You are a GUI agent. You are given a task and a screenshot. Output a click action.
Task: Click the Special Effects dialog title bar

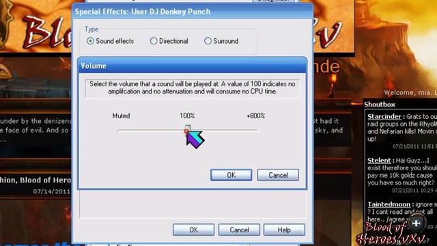pos(193,12)
